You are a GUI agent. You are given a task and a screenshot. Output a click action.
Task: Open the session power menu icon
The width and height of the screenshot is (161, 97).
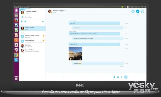tap(145, 7)
